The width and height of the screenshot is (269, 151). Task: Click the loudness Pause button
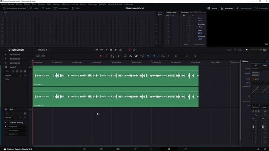pos(186,44)
